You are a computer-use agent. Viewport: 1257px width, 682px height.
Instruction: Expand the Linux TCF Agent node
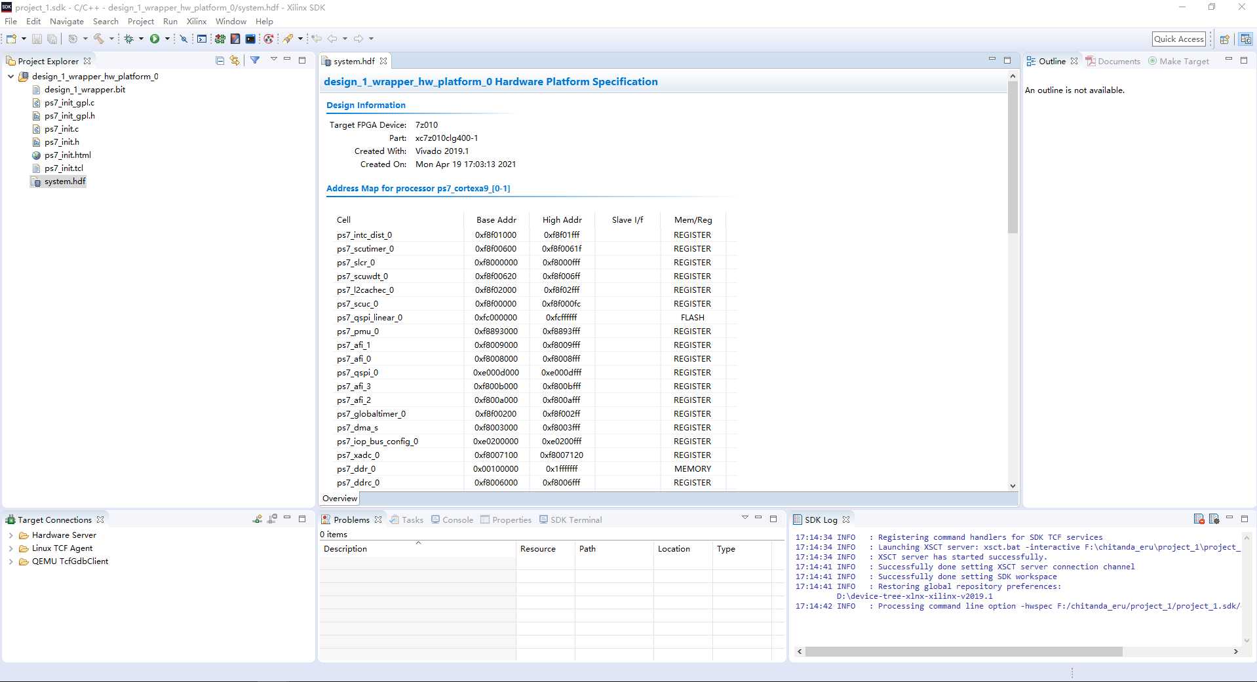pos(10,548)
